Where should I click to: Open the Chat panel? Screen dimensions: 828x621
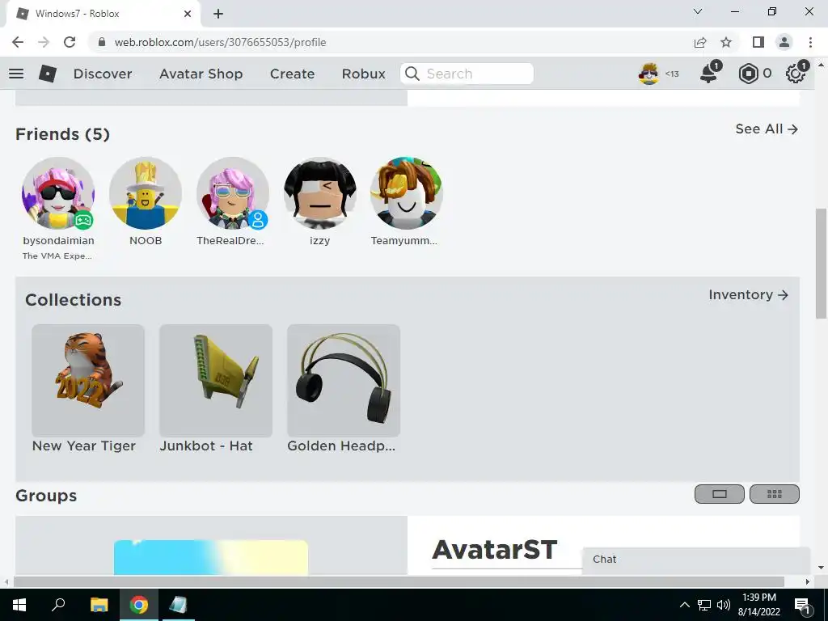696,560
